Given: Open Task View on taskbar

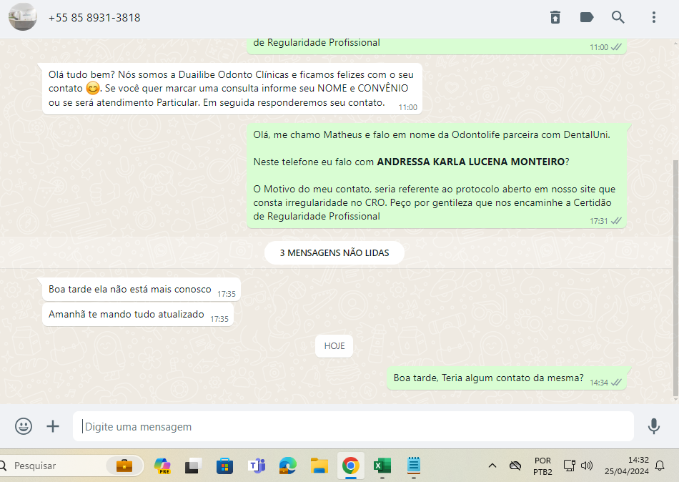Looking at the screenshot, I should coord(193,466).
